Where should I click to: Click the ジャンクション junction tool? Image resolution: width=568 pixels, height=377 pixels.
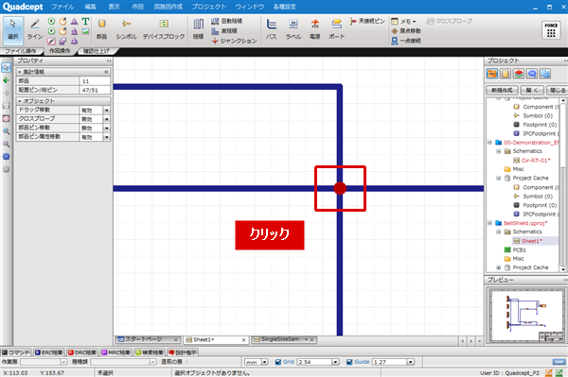click(235, 41)
